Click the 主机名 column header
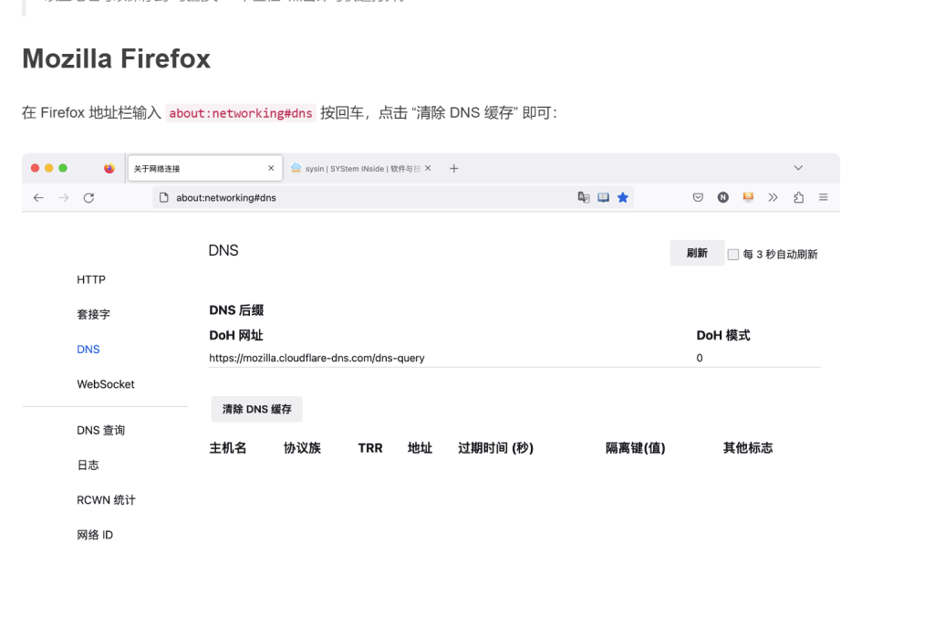 pyautogui.click(x=227, y=448)
